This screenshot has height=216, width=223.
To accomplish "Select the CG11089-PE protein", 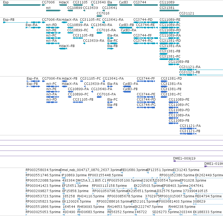I will [173, 102].
